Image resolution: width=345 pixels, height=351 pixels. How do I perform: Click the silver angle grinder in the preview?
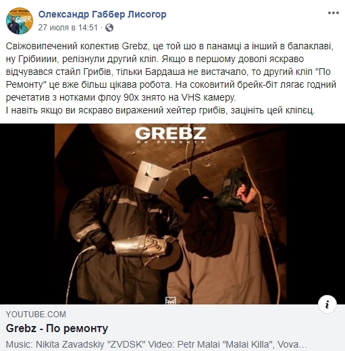tap(144, 250)
